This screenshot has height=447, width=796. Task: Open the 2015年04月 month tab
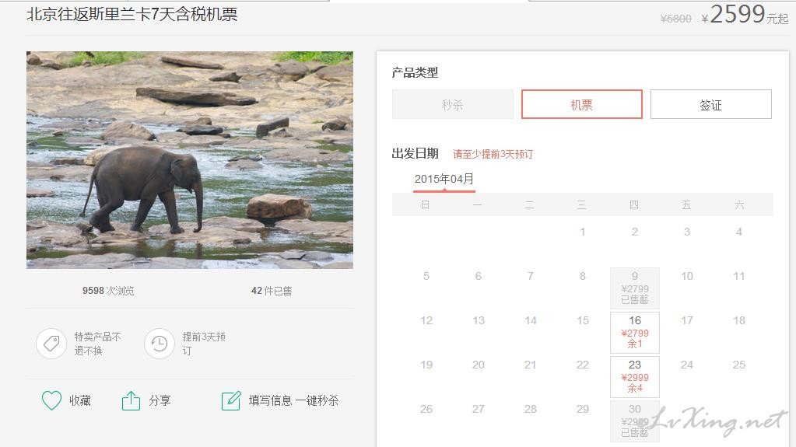444,180
